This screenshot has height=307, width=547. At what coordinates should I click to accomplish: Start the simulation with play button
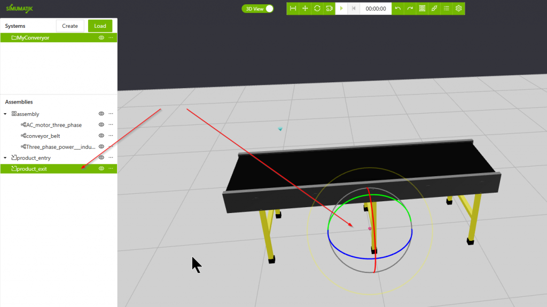[341, 9]
